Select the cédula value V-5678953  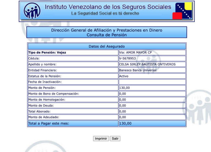point(128,59)
